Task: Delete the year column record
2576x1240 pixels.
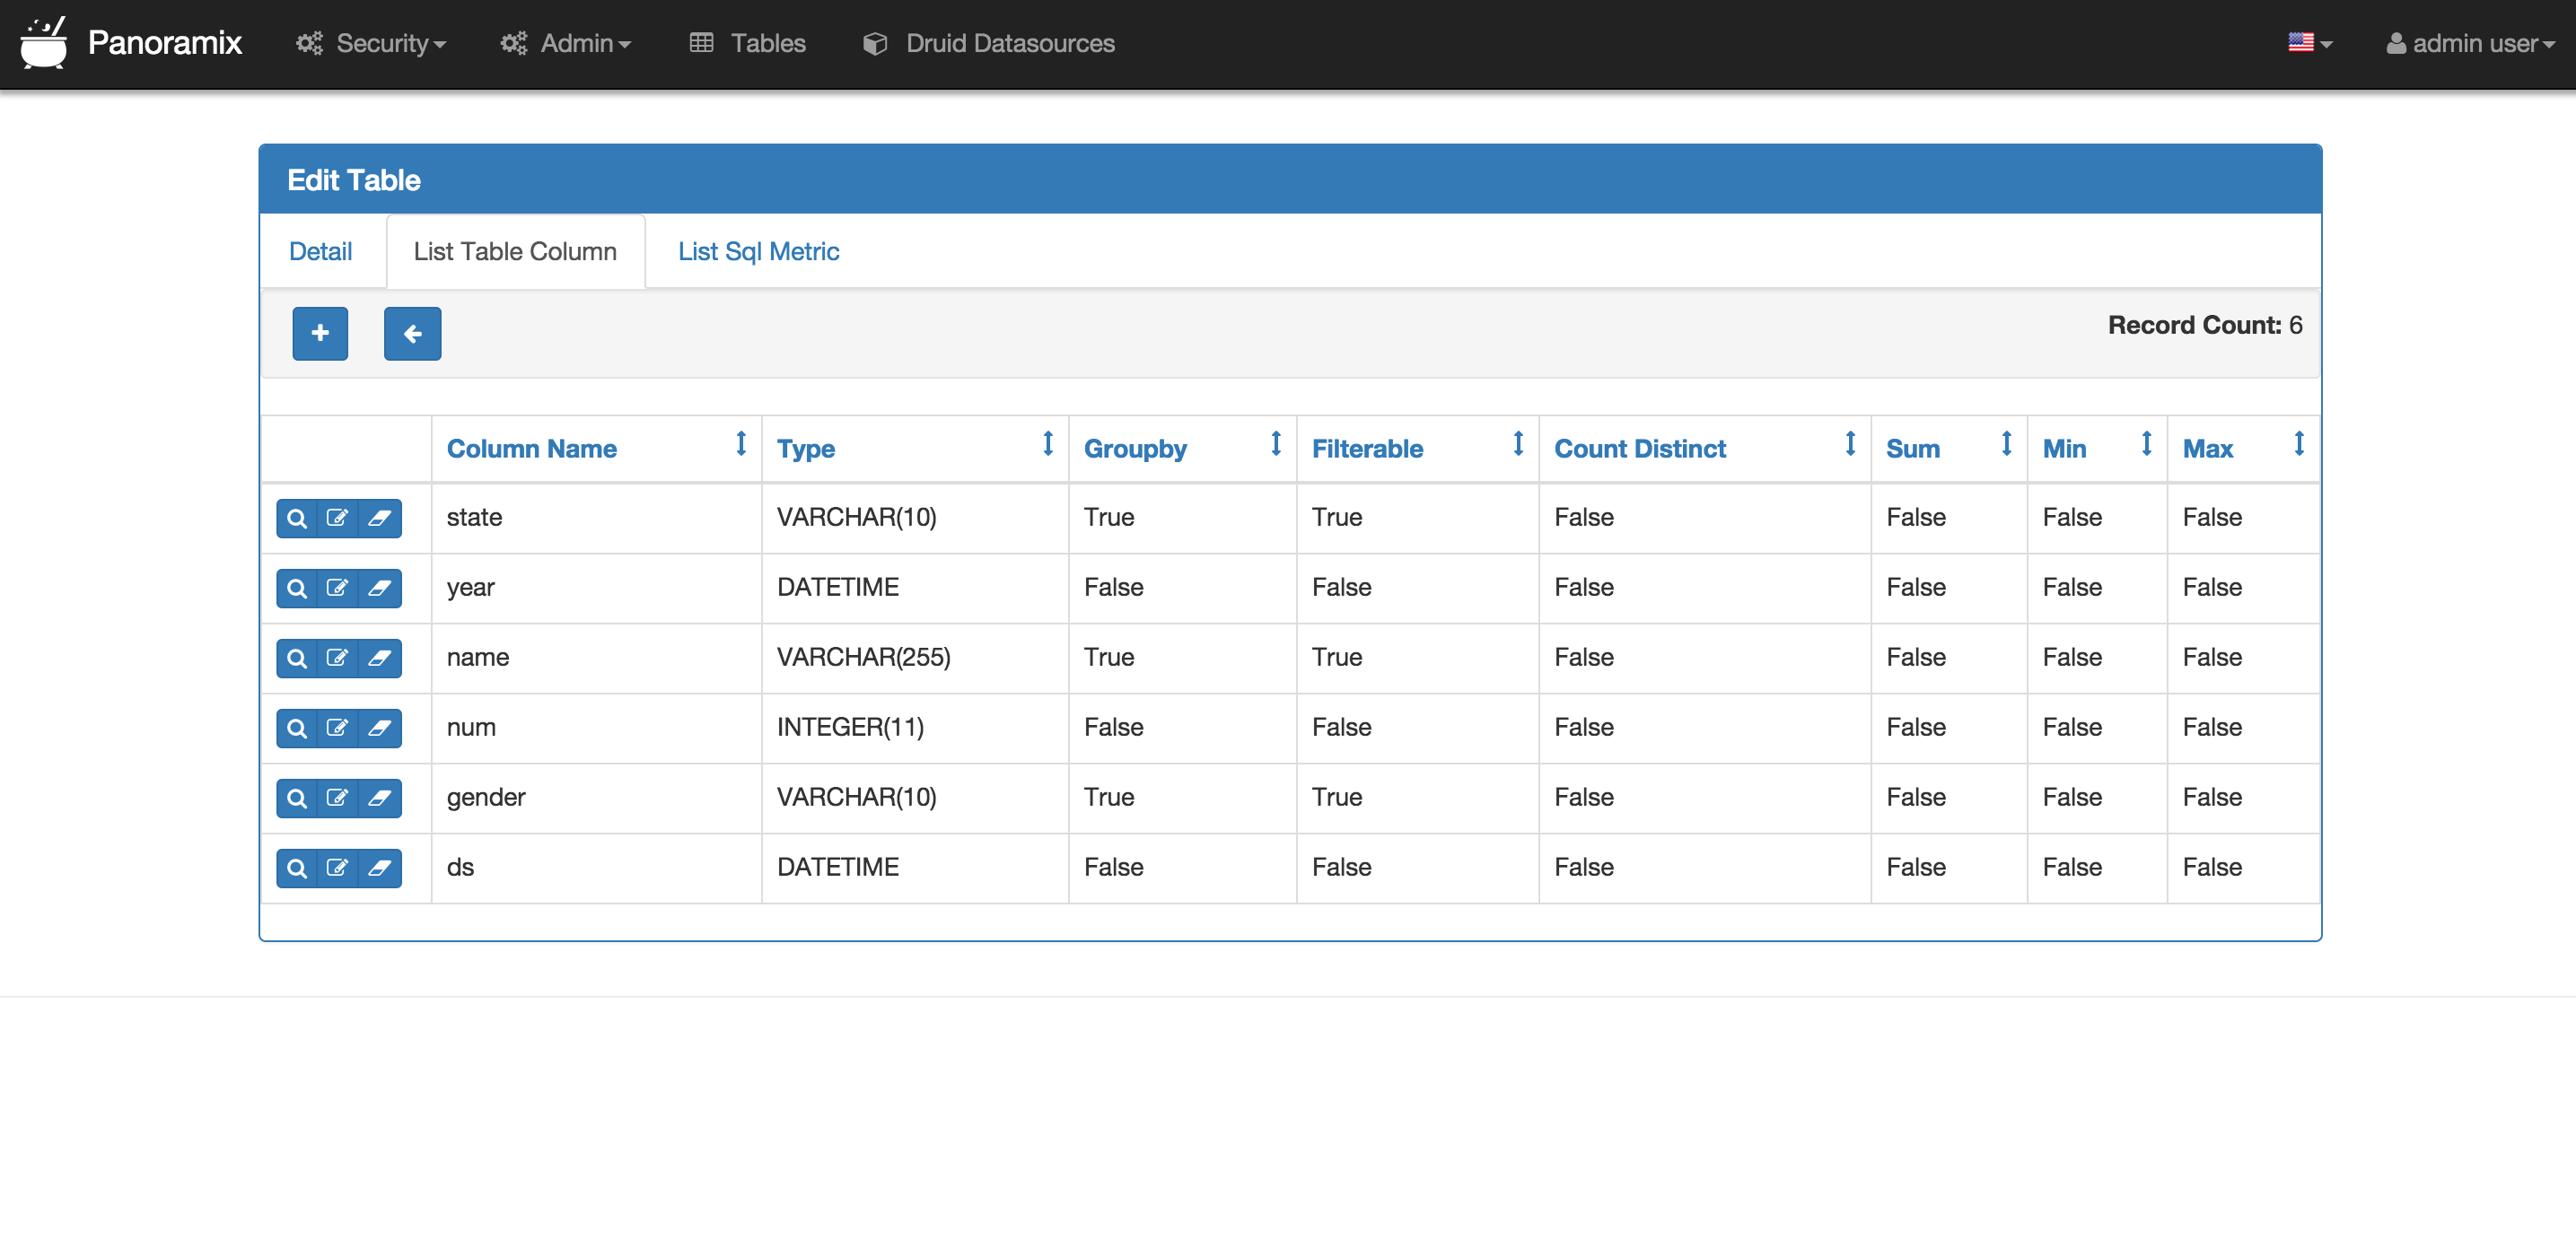Action: click(x=379, y=588)
